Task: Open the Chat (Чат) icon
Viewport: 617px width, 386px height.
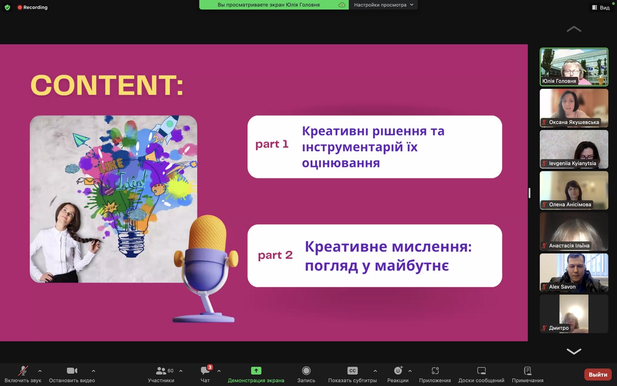Action: tap(205, 371)
